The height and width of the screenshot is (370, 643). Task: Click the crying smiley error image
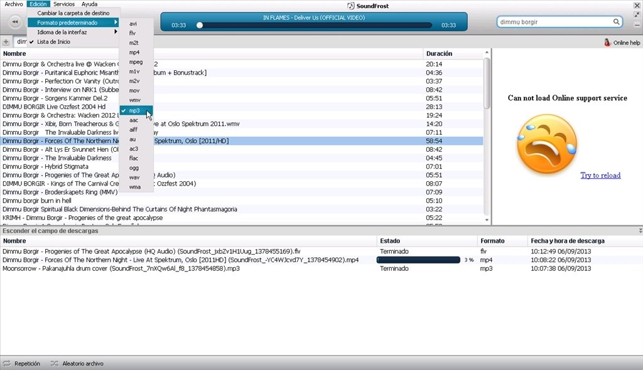click(547, 144)
